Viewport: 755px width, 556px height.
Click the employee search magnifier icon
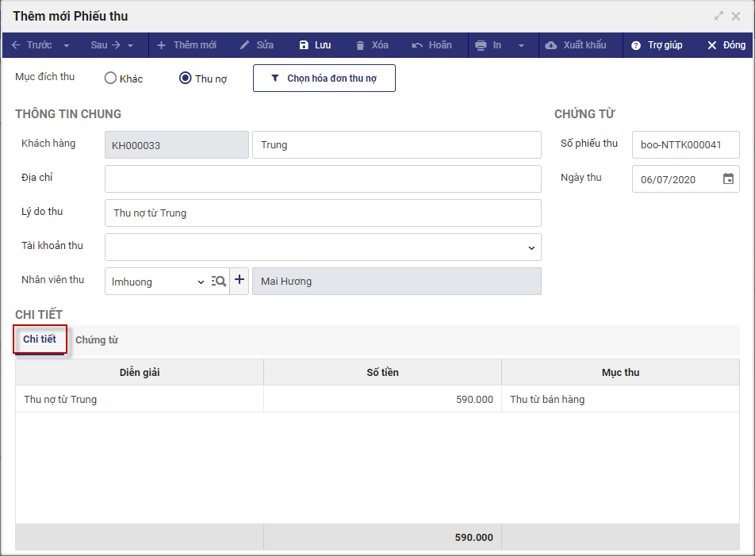click(219, 281)
